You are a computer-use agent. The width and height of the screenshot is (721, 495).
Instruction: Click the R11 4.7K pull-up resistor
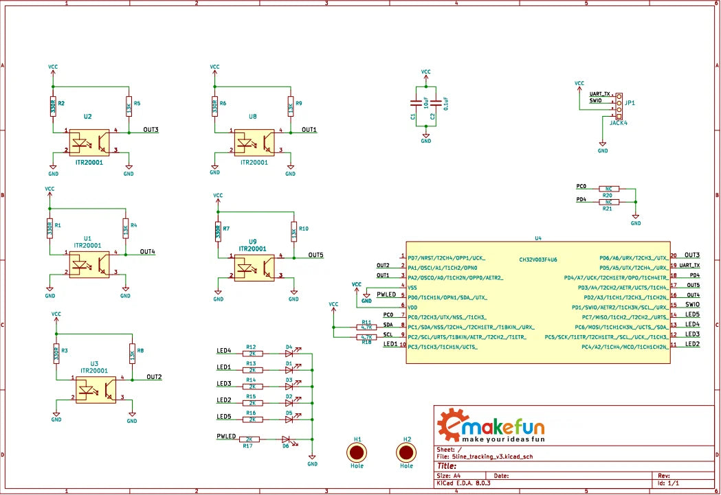[x=366, y=327]
